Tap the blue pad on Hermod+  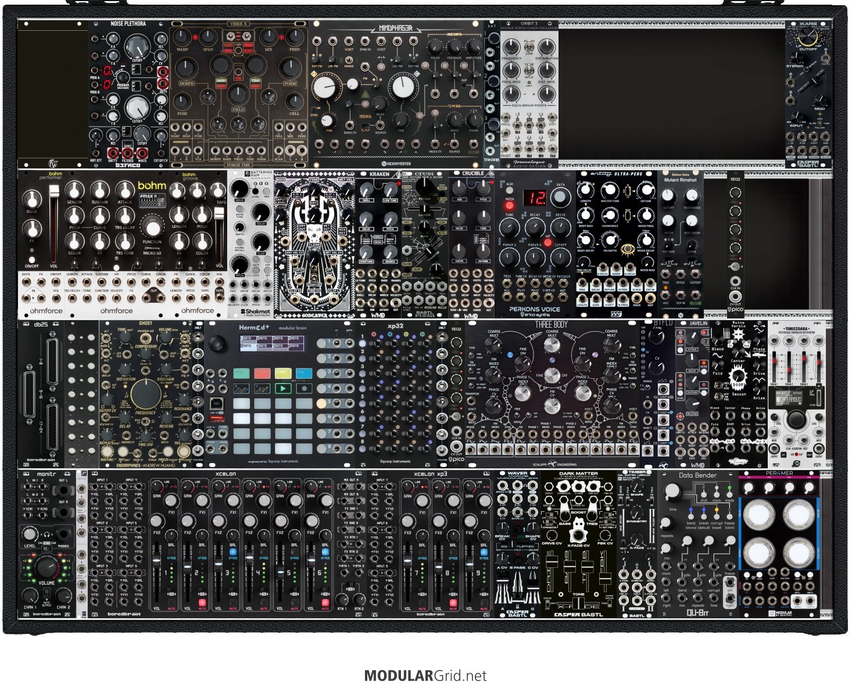[304, 372]
